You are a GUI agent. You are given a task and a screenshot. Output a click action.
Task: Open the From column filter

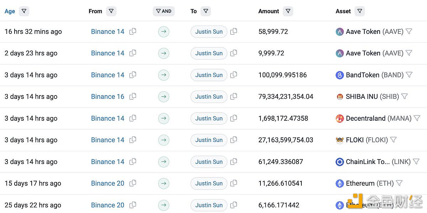(111, 11)
